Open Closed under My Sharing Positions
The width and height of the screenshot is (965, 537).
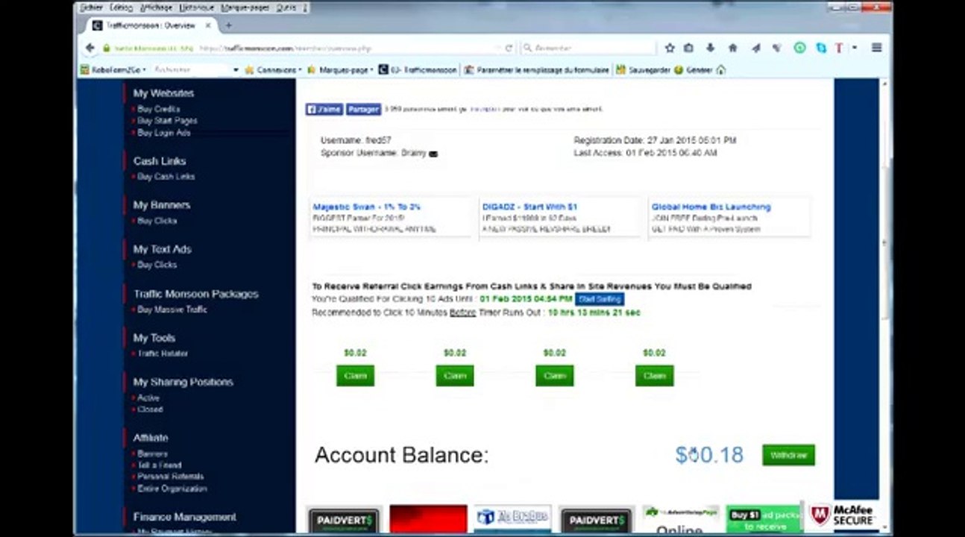tap(150, 409)
